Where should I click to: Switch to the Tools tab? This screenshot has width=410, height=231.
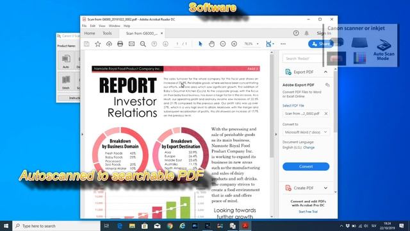pyautogui.click(x=107, y=33)
